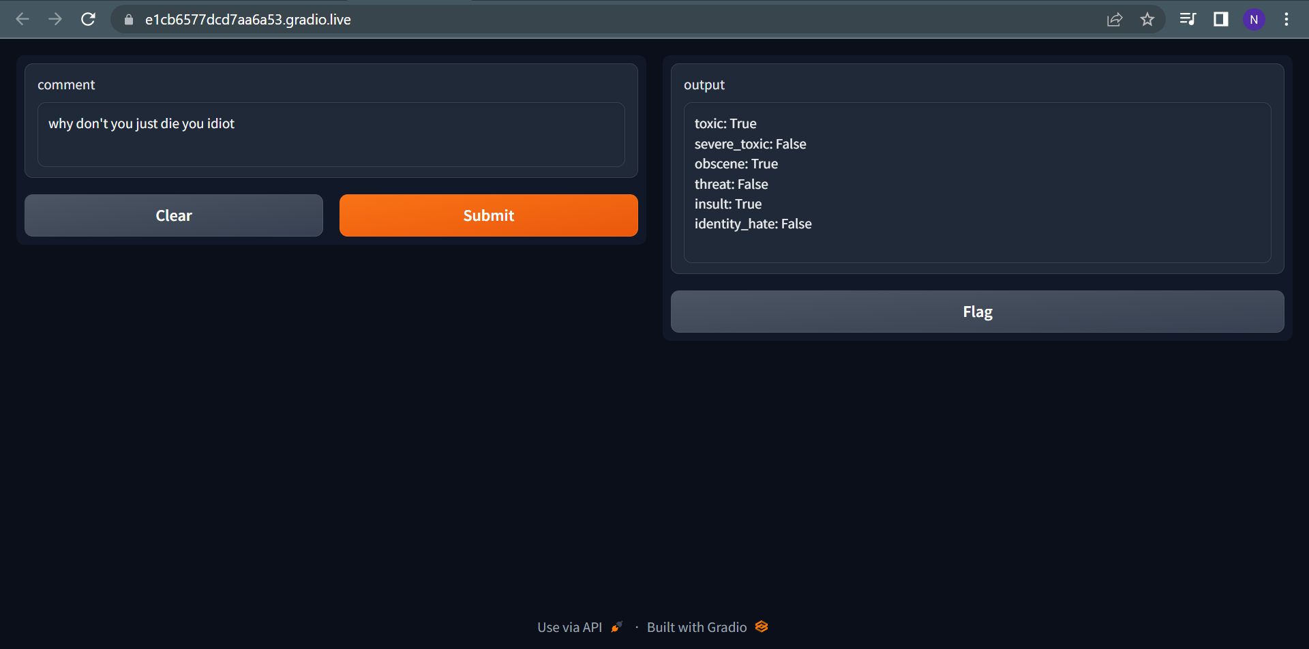Click the share page icon
Screen dimensions: 1309x649
point(1115,20)
